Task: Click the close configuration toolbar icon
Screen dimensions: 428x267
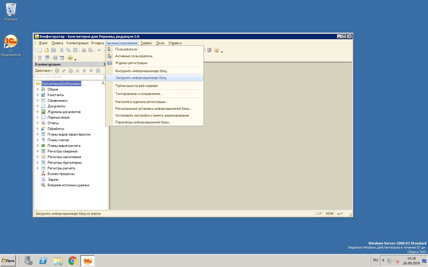Action: (x=47, y=58)
